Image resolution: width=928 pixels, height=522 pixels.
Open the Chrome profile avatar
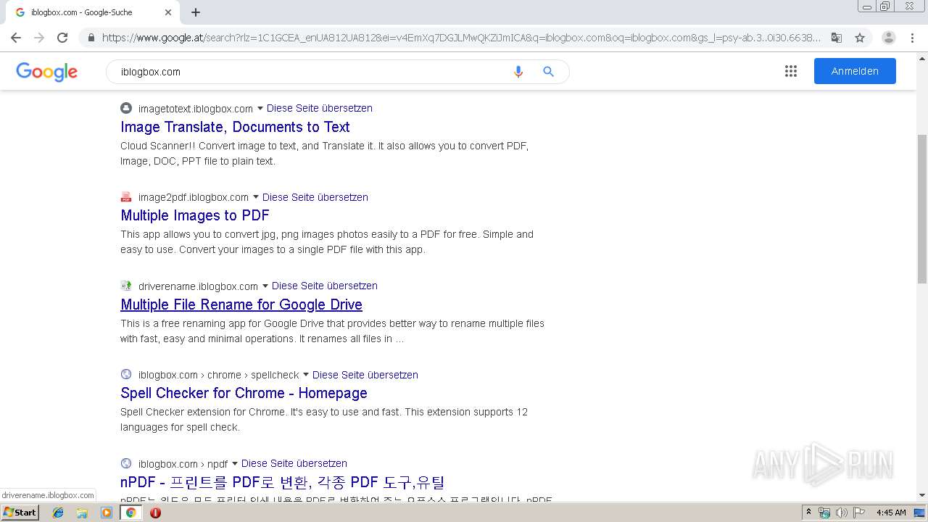click(x=889, y=38)
